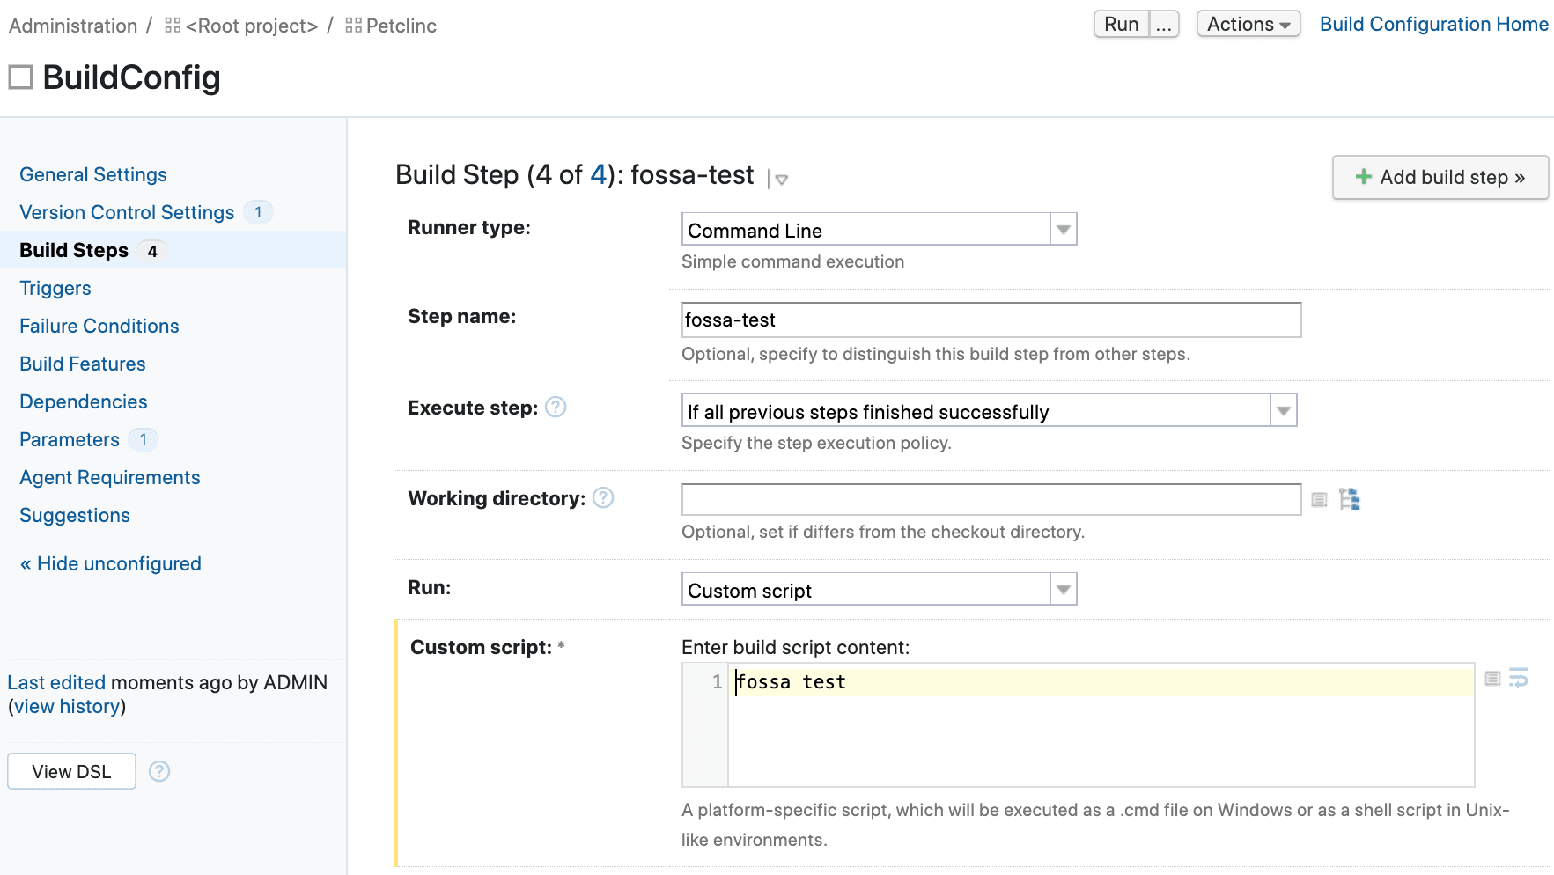Image resolution: width=1554 pixels, height=875 pixels.
Task: Open Agent Requirements in the sidebar
Action: [110, 477]
